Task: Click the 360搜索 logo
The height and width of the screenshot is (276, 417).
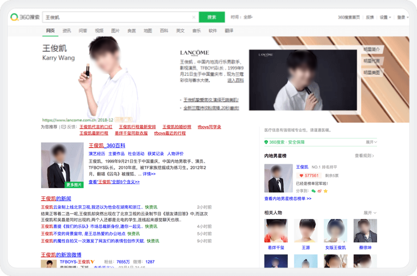Action: point(25,17)
